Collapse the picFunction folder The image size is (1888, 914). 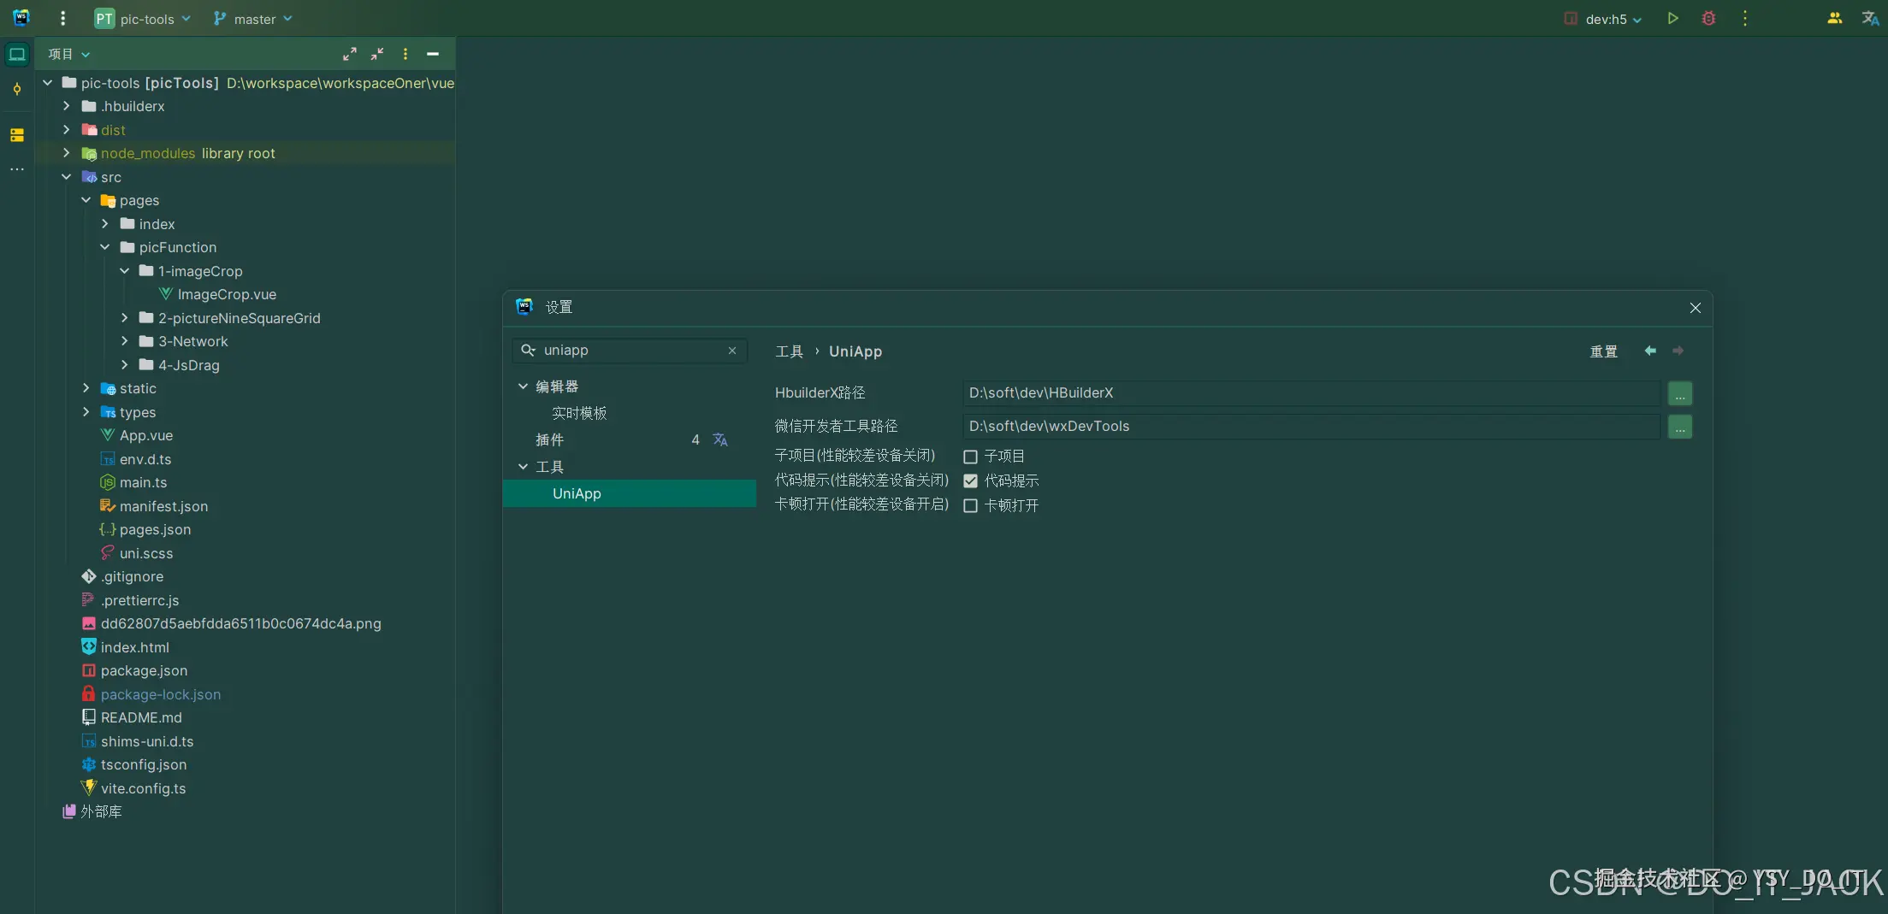pyautogui.click(x=104, y=247)
